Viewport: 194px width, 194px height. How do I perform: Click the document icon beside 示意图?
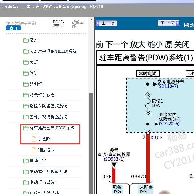point(34,139)
